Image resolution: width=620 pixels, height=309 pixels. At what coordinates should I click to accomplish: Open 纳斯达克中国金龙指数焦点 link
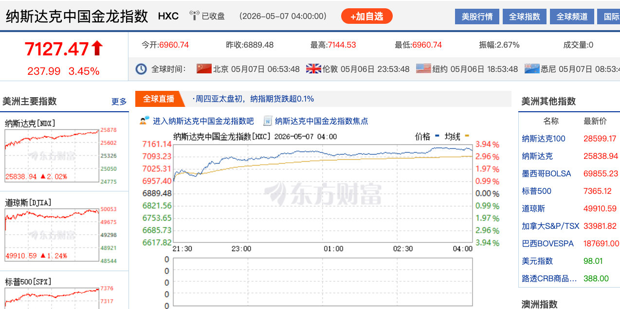(322, 121)
